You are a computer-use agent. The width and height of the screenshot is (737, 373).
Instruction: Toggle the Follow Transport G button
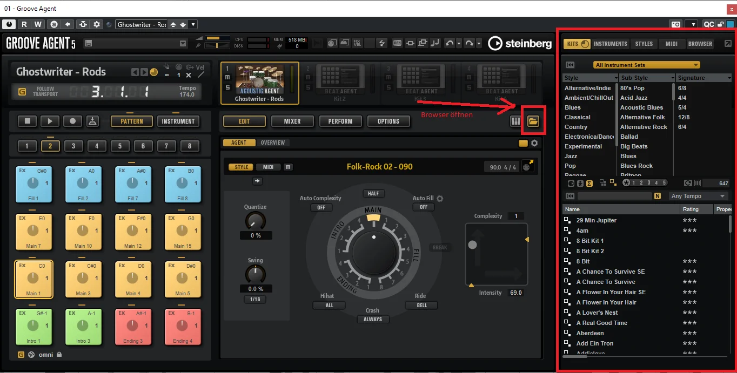22,91
